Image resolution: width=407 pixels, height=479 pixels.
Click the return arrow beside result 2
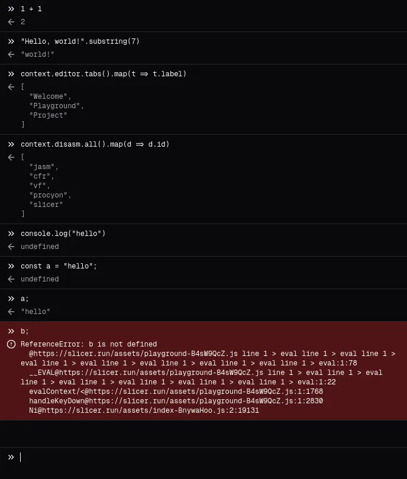coord(11,22)
